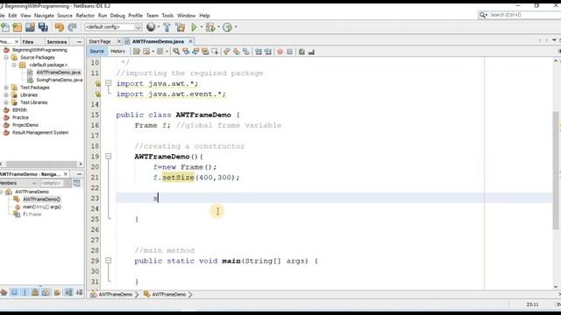Expand the Libraries tree node

pos(6,95)
